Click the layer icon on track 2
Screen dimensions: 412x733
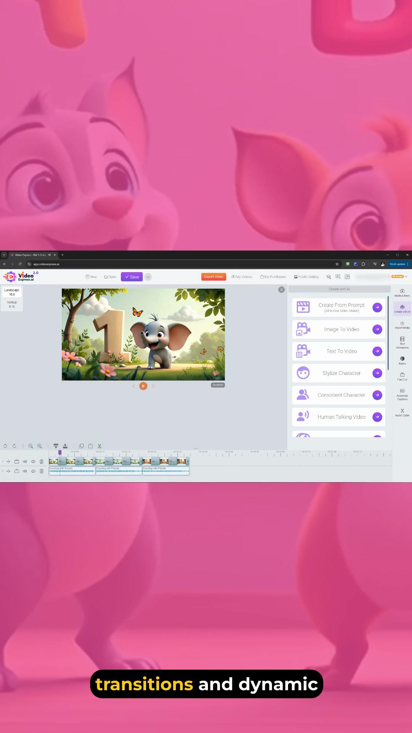tap(17, 471)
